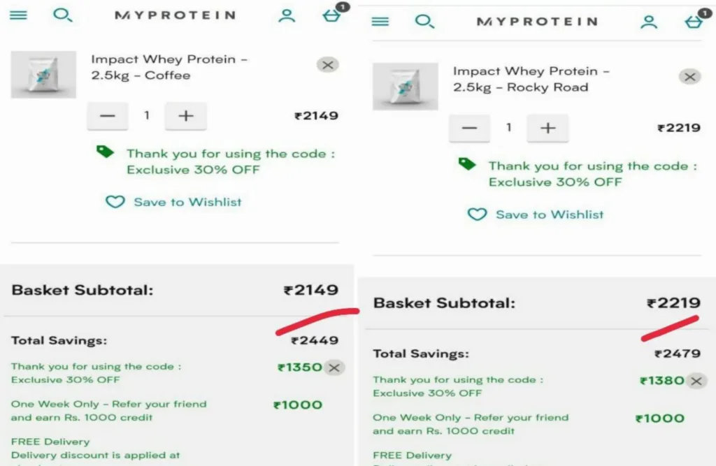Click the Coffee protein product thumbnail
This screenshot has height=466, width=716.
coord(43,75)
